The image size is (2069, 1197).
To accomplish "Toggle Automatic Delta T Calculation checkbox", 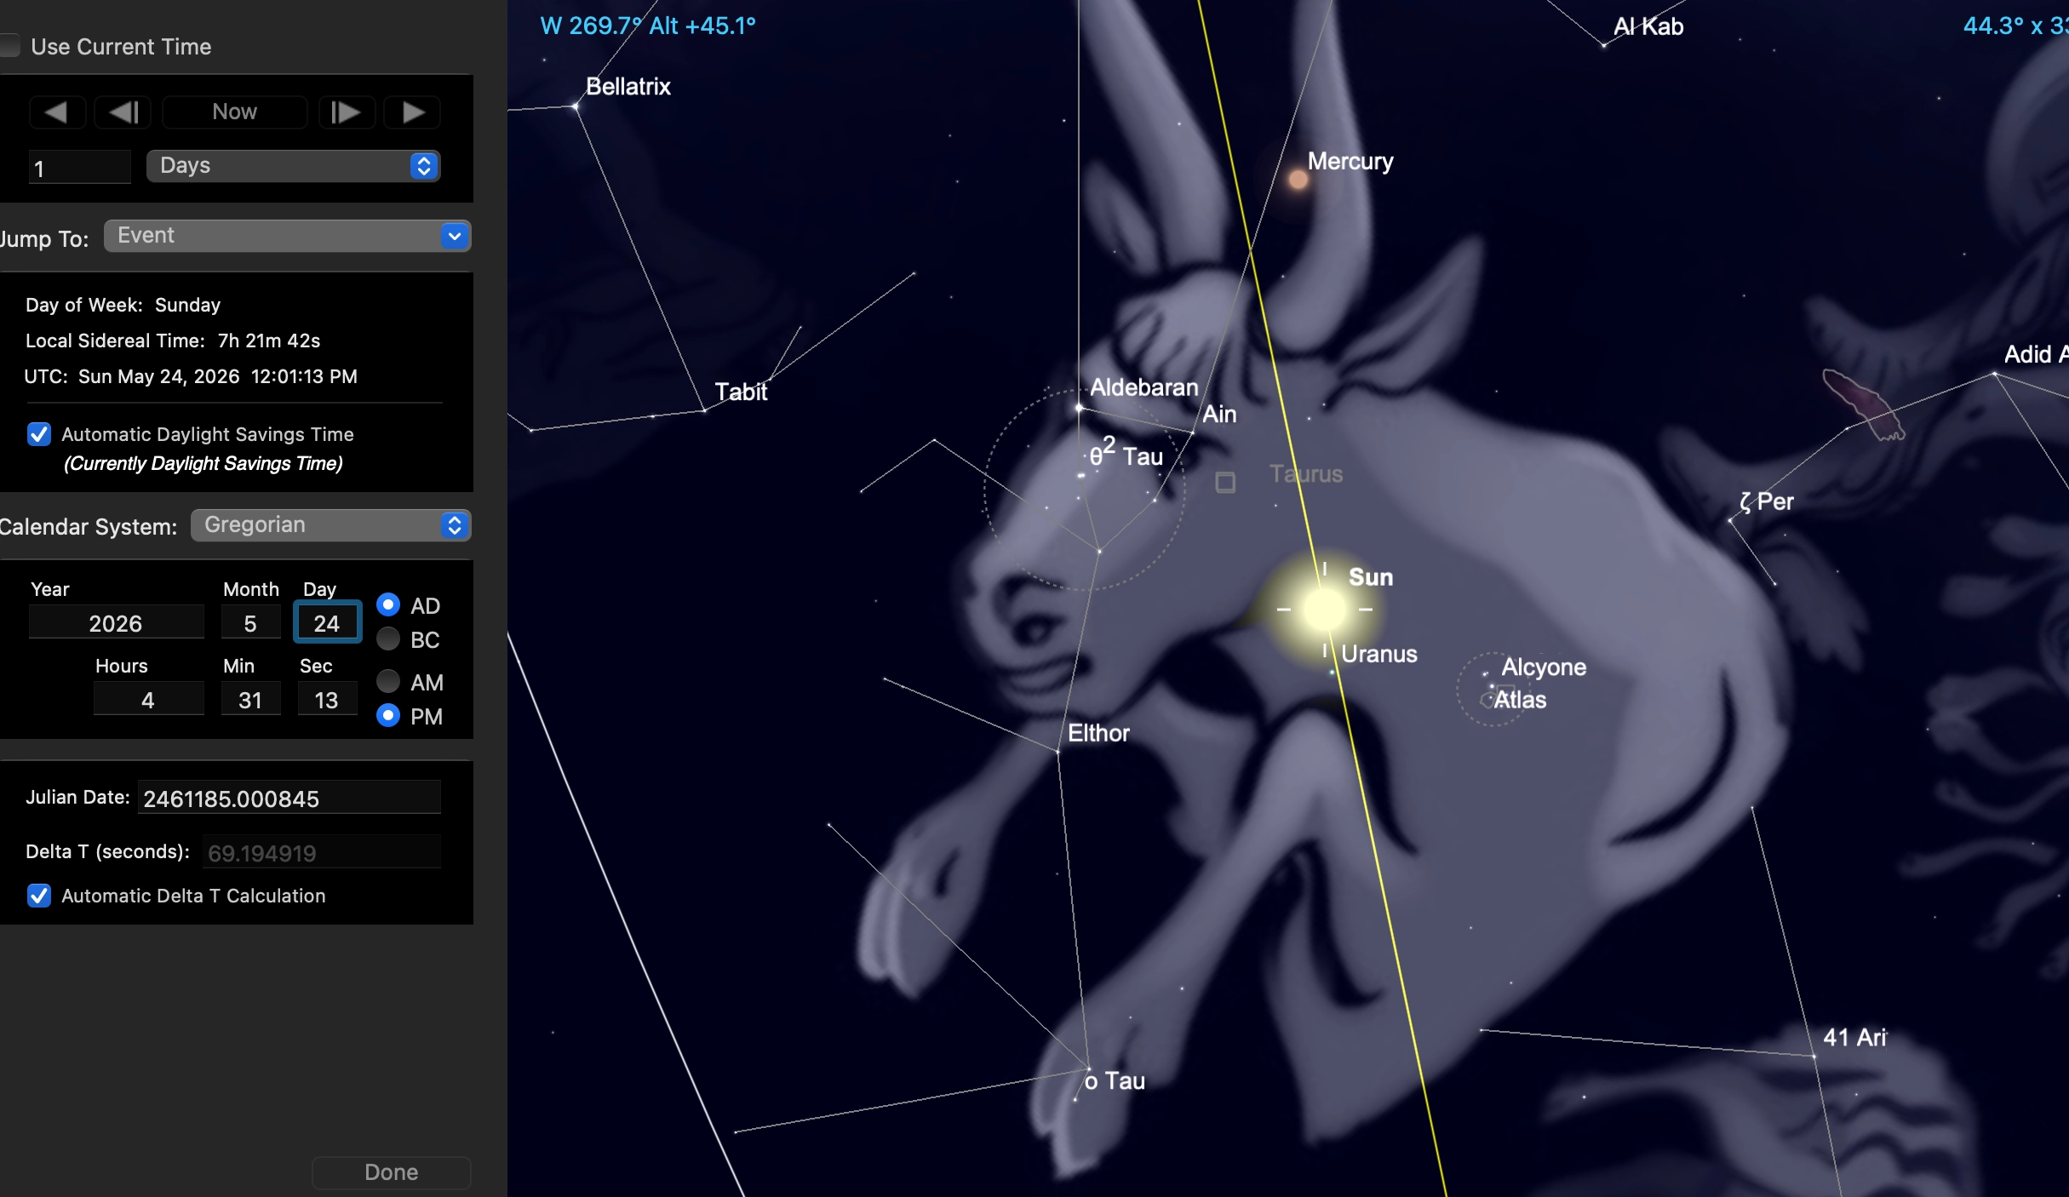I will [39, 896].
